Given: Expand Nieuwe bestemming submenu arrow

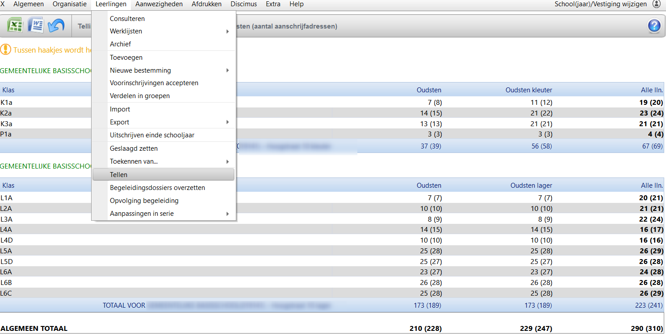Looking at the screenshot, I should tap(227, 70).
